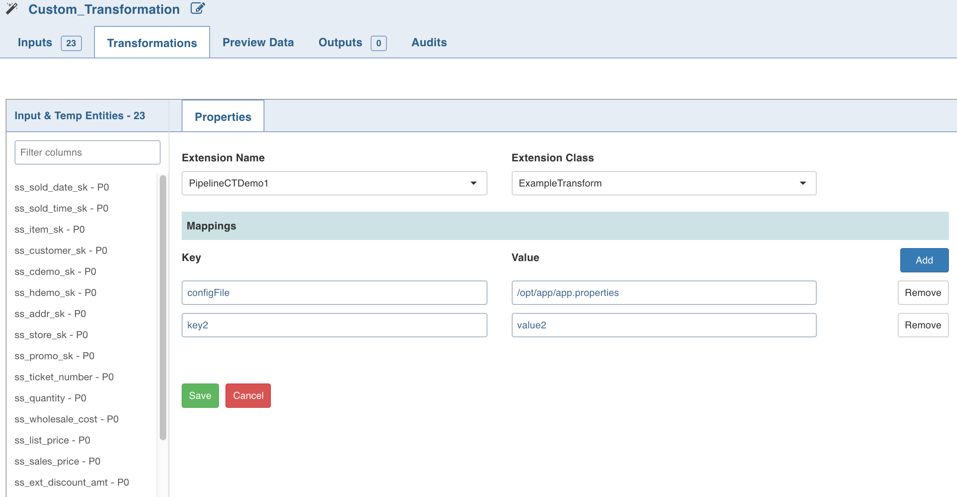Focus the Filter columns field

click(x=88, y=152)
